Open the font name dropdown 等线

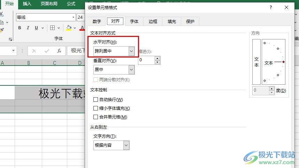pyautogui.click(x=73, y=17)
